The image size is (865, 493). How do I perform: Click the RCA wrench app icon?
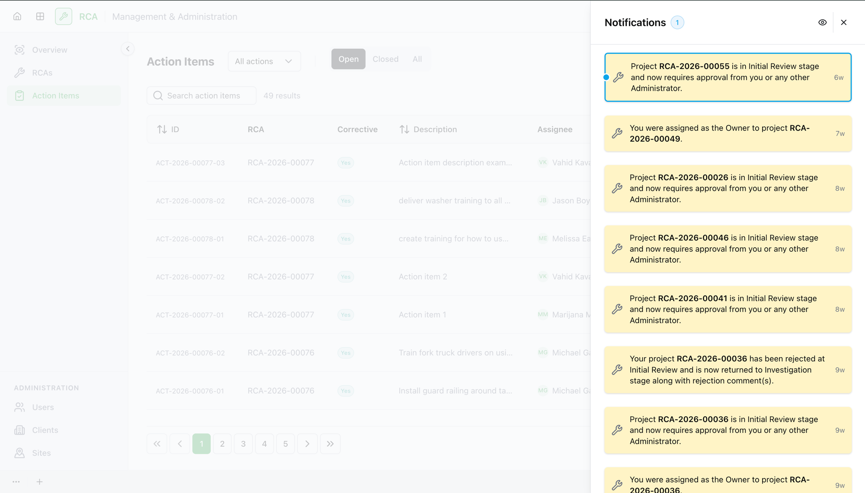coord(64,16)
